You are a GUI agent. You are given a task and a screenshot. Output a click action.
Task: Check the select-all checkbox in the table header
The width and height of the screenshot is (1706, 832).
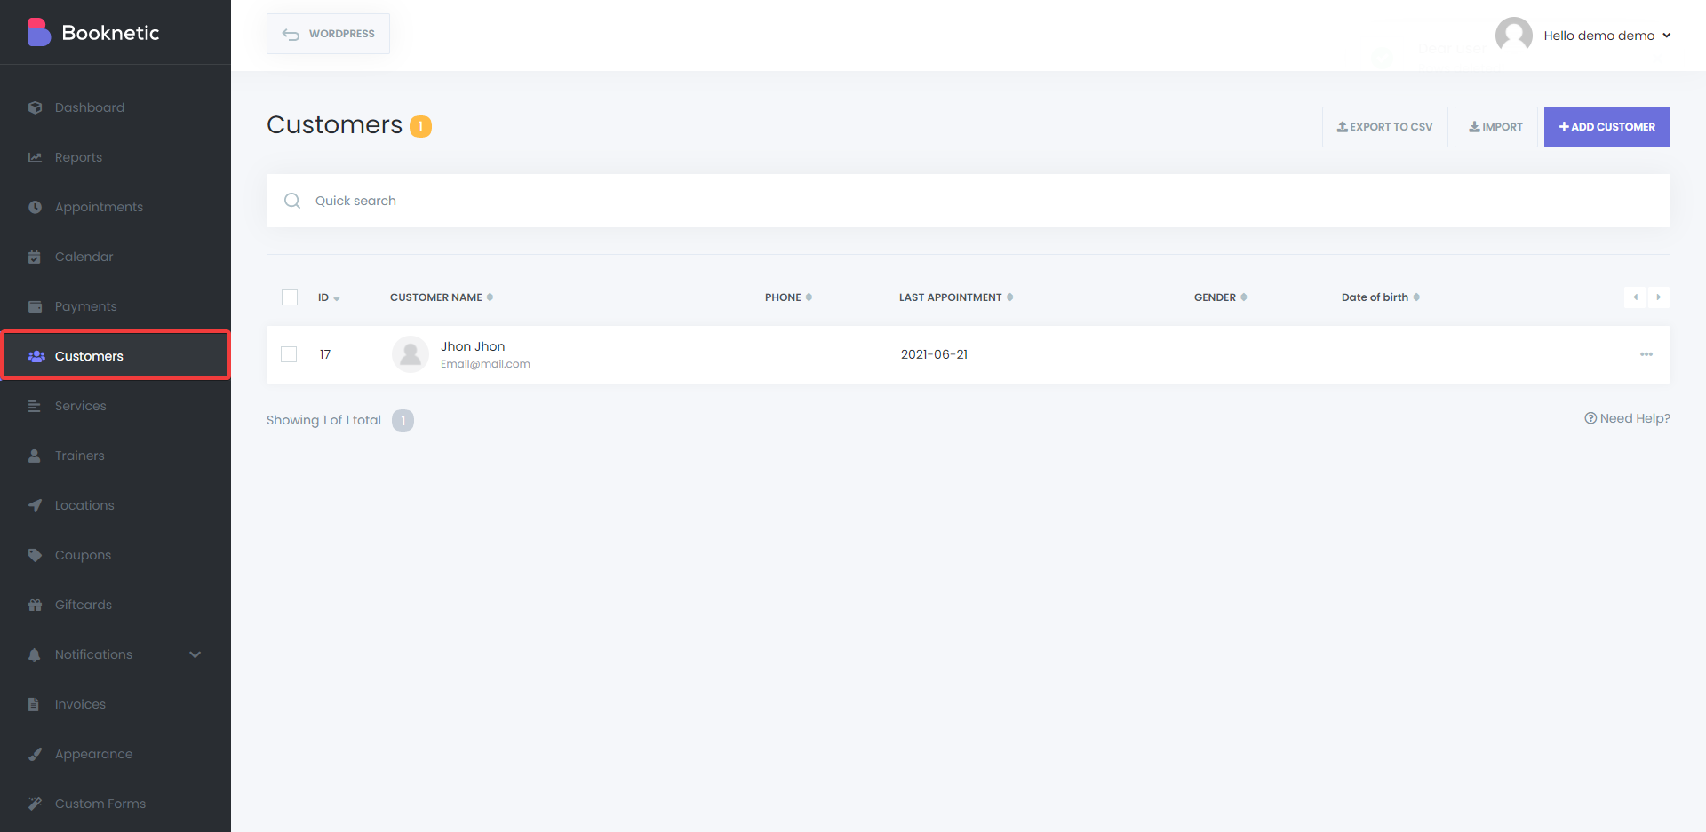[x=289, y=297]
